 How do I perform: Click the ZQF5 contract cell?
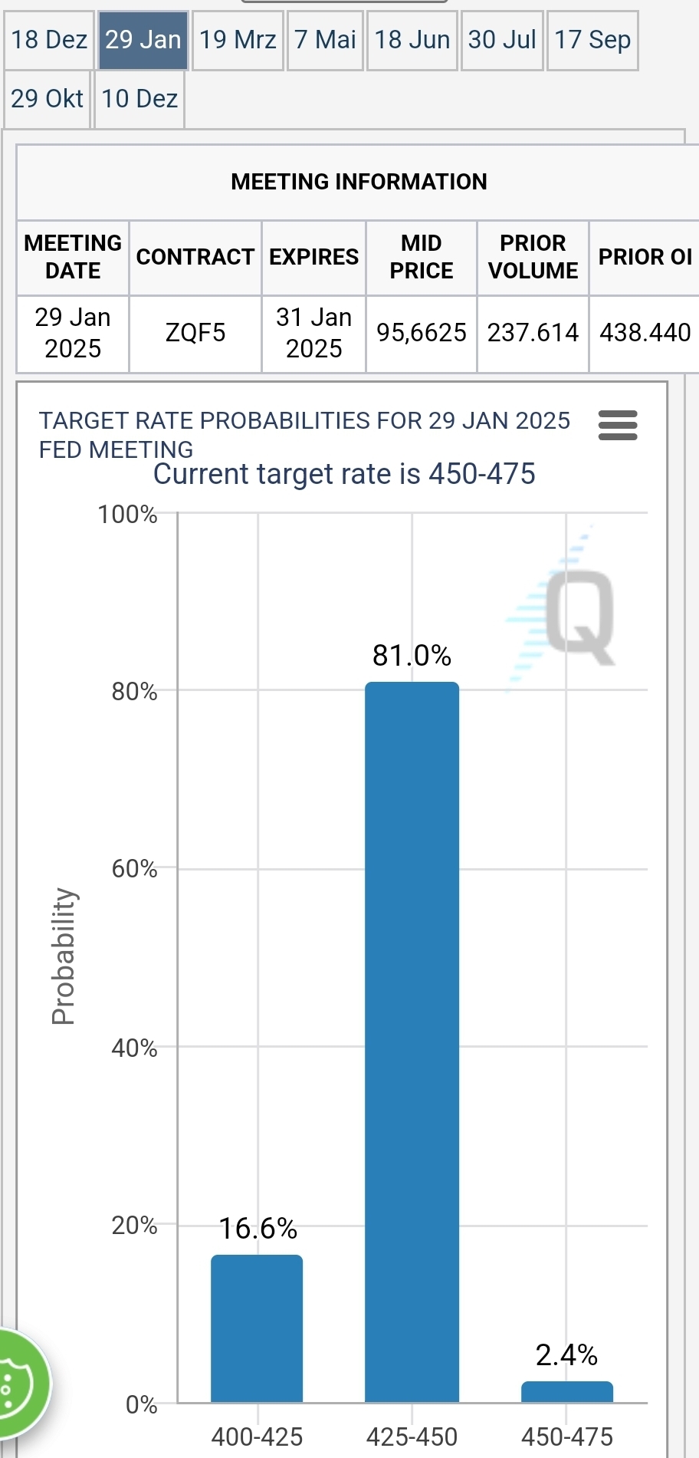click(x=195, y=333)
